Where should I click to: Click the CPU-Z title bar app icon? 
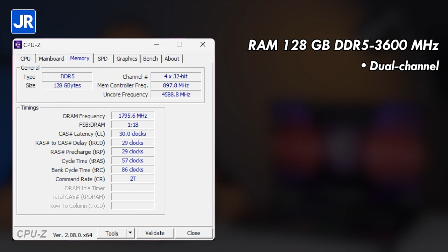(x=18, y=45)
